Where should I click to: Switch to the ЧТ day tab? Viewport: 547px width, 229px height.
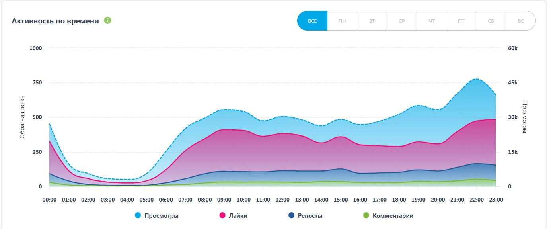coord(432,21)
